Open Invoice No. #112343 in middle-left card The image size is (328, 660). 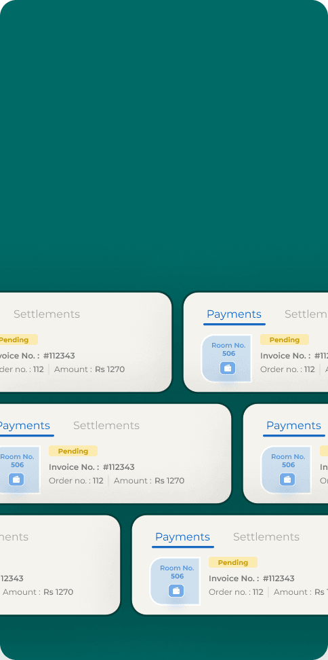click(91, 467)
